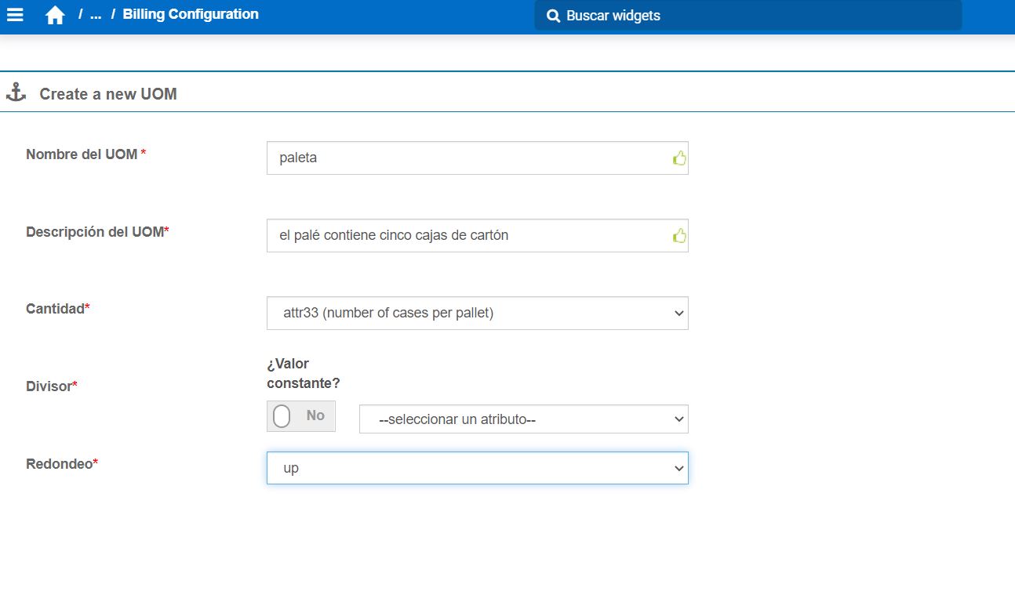Click the ellipsis breadcrumb item

point(96,14)
